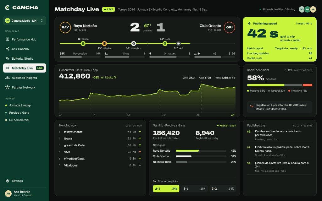The width and height of the screenshot is (322, 201).
Task: Click the Performance Hub grid icon
Action: pyautogui.click(x=8, y=39)
